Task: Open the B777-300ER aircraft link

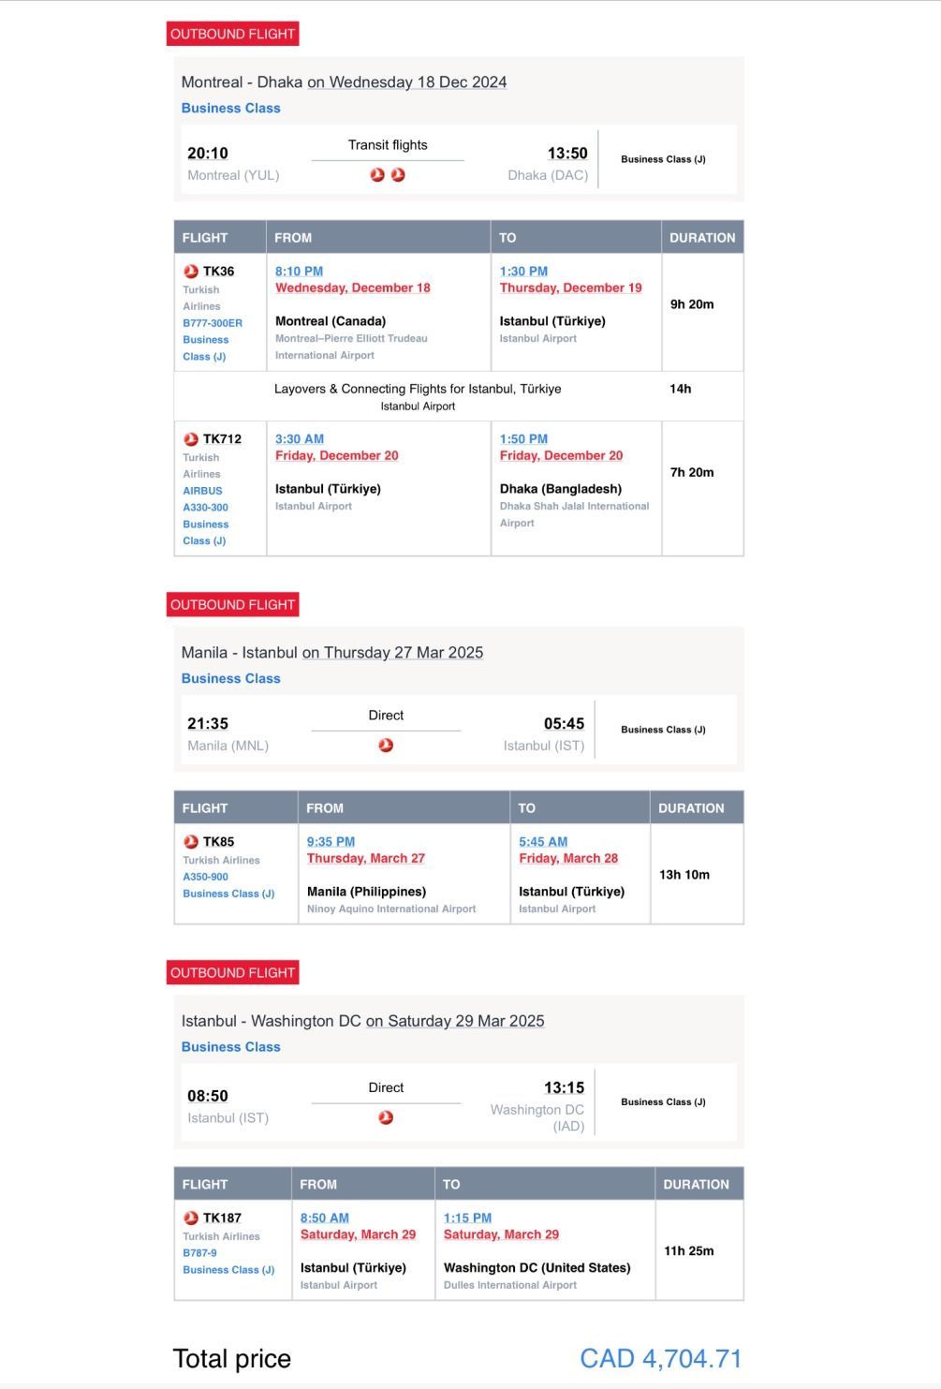Action: (x=213, y=323)
